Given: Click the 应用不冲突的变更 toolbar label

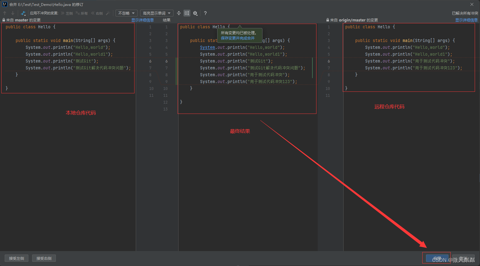Looking at the screenshot, I should (44, 13).
